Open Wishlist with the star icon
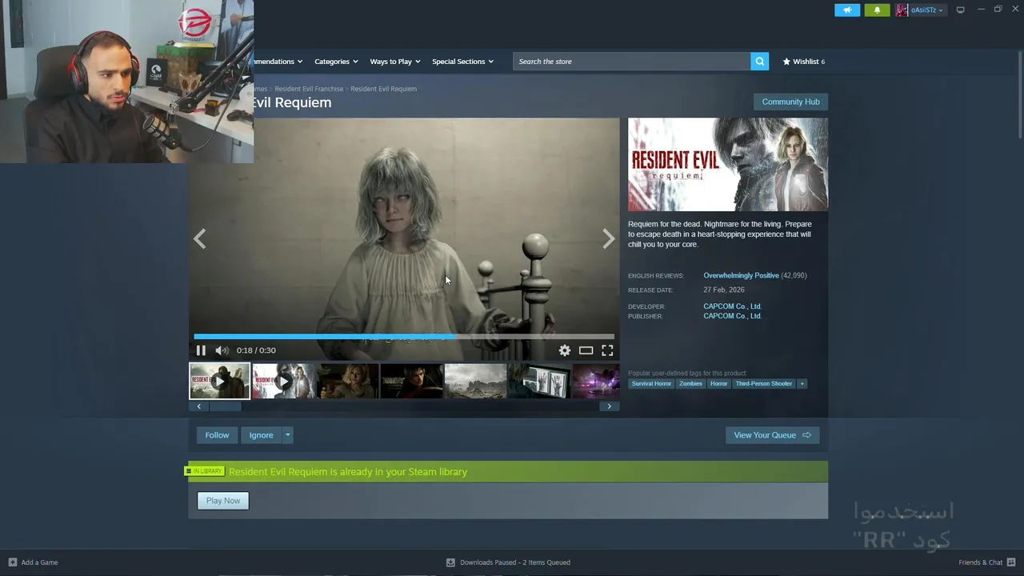The width and height of the screenshot is (1024, 576). pos(803,62)
